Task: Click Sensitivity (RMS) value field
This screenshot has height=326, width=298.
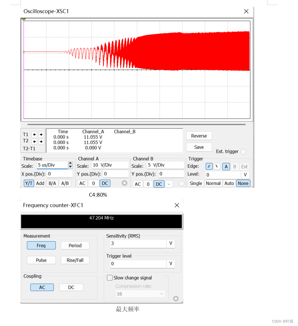Action: point(138,243)
